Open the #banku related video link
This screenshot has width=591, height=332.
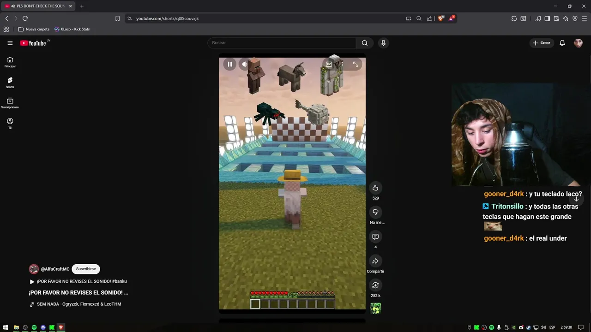coord(78,281)
